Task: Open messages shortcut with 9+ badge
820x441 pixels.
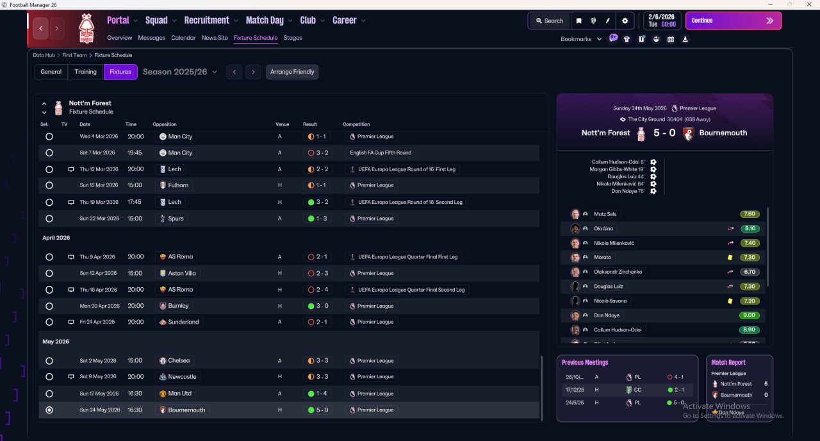Action: click(613, 38)
